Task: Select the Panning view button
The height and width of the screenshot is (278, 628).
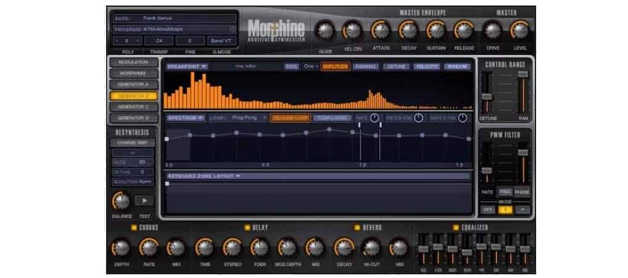Action: [x=366, y=67]
